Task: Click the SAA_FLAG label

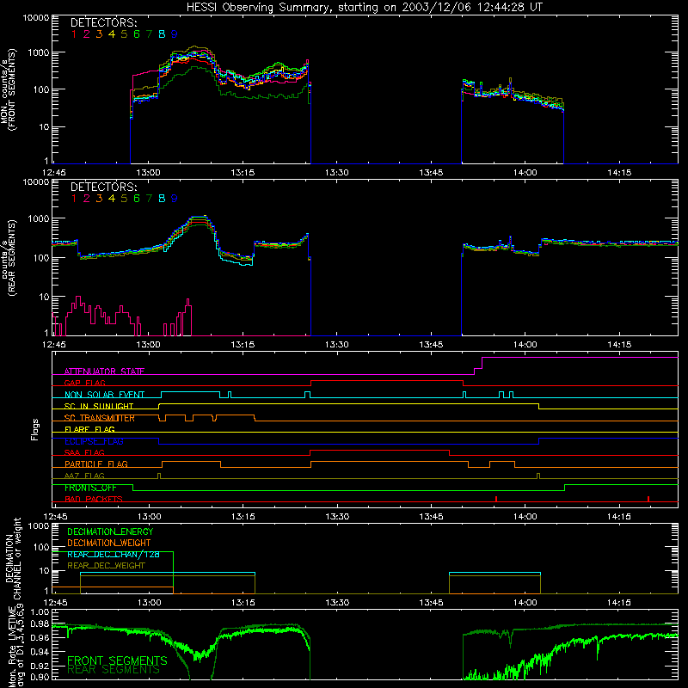Action: [84, 452]
